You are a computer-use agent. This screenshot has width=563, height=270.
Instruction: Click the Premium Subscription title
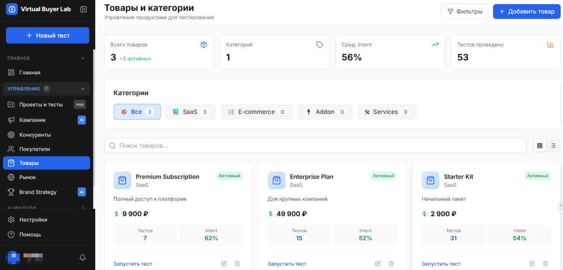click(x=167, y=177)
